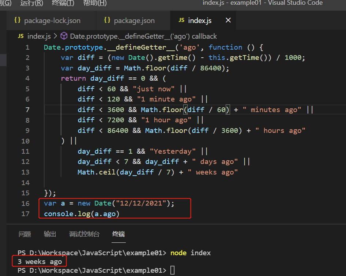Click the date string "12/12/2021"

coord(141,203)
